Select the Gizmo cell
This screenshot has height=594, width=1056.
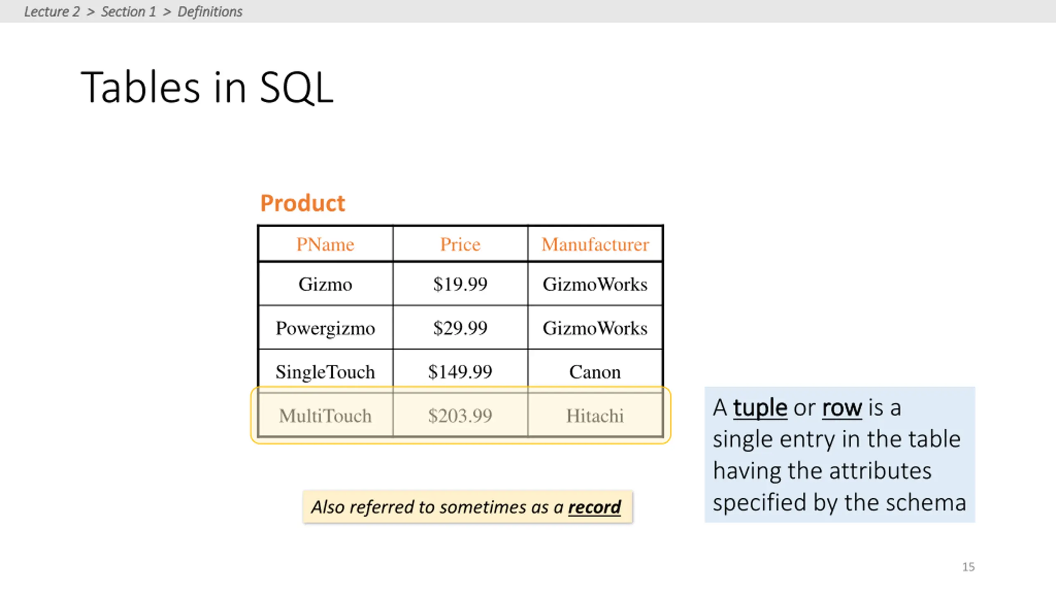click(x=325, y=284)
